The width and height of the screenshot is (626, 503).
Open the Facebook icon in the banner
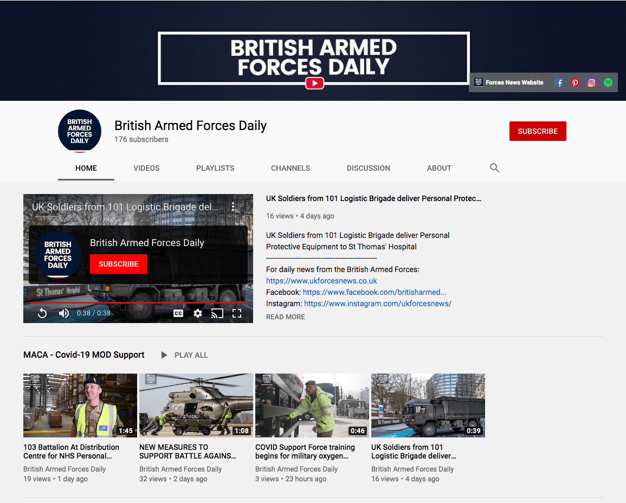[x=559, y=82]
